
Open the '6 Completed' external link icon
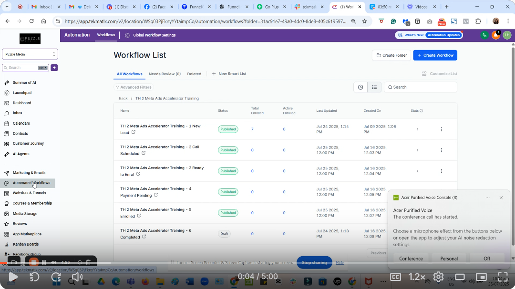click(144, 237)
